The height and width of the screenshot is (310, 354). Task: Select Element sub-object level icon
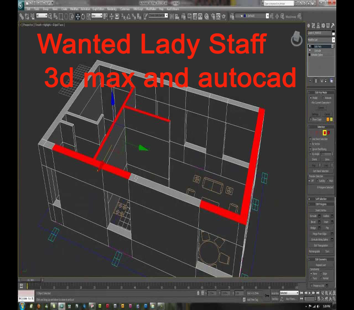[x=329, y=133]
